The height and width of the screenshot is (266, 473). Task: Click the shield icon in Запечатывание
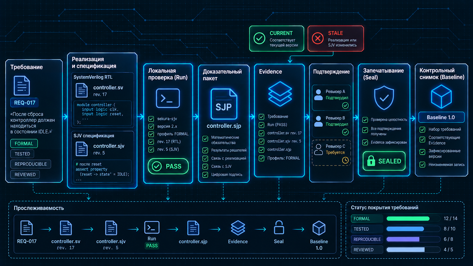[x=384, y=98]
